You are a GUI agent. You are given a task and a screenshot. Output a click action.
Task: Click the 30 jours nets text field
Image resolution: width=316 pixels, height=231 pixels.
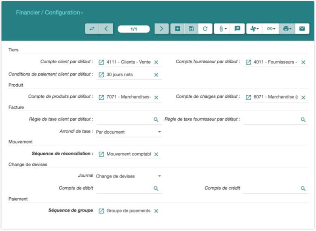[x=129, y=75]
